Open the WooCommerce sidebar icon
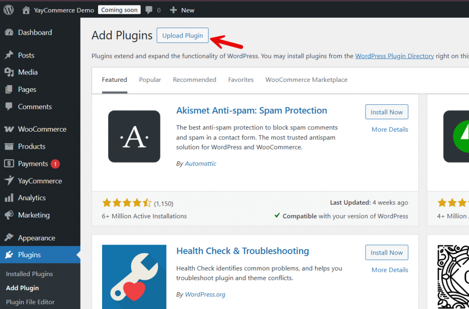Screen dimensions: 469x309 coord(10,129)
